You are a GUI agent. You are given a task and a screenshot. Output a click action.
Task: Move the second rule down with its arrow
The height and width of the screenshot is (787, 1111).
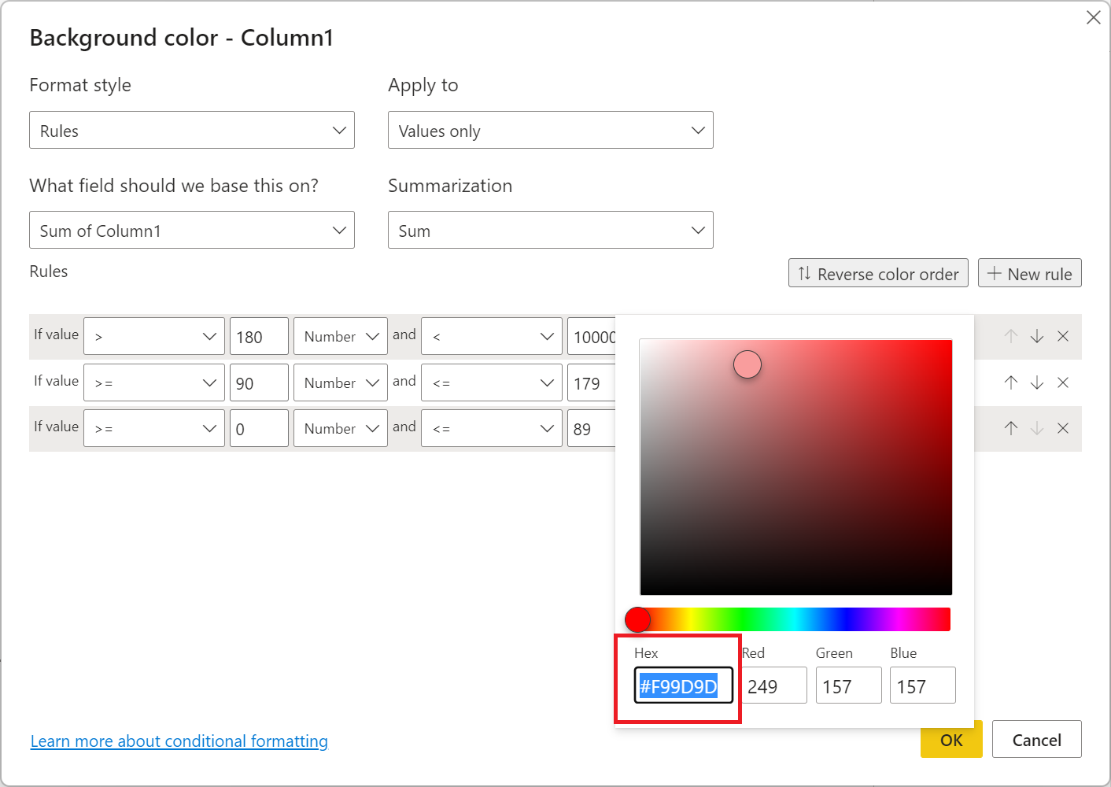click(x=1037, y=382)
